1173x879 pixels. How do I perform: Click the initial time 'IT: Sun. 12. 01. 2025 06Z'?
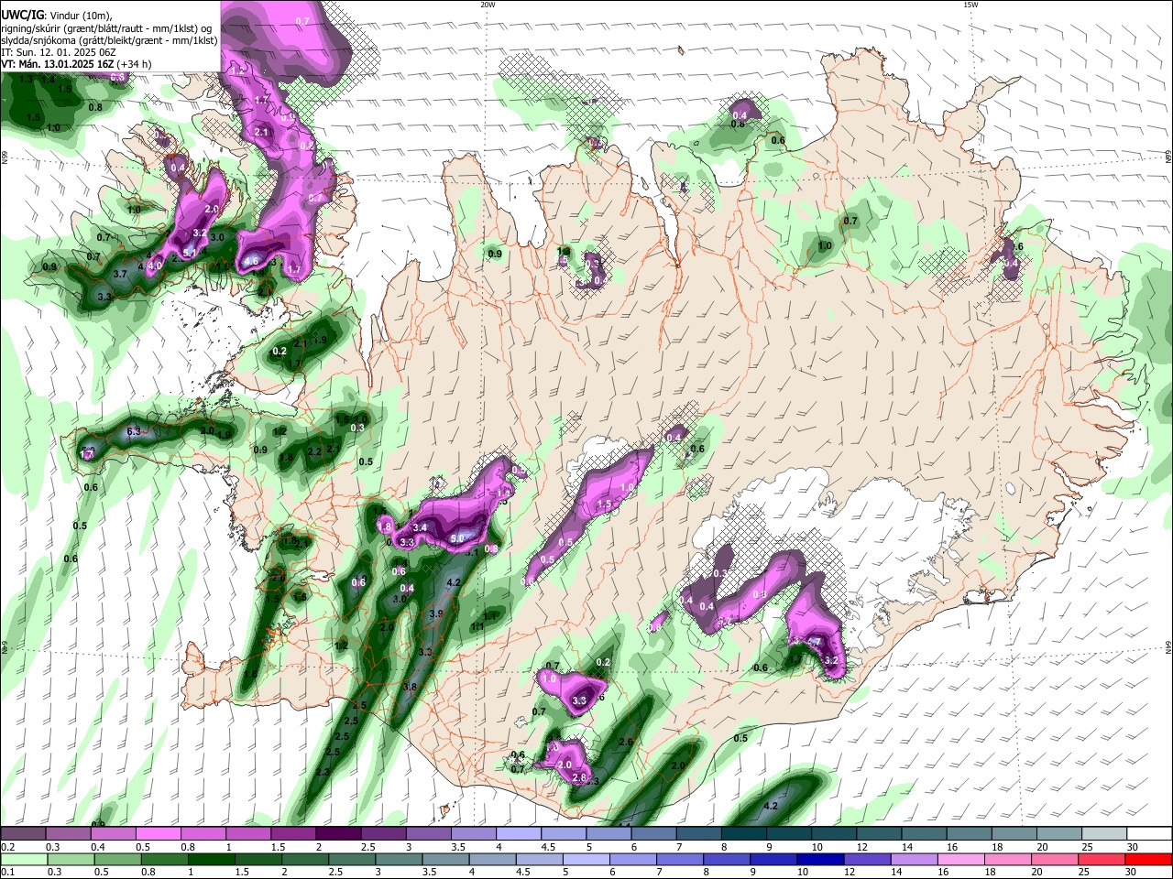pos(59,52)
